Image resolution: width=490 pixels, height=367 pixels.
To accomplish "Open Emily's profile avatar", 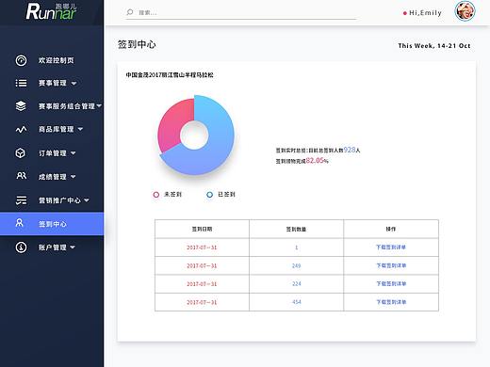I will coord(465,11).
